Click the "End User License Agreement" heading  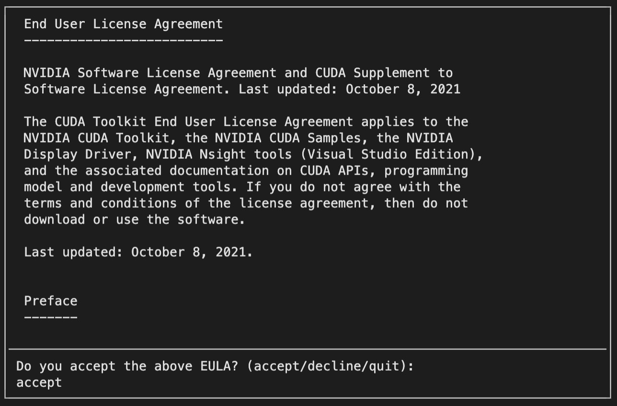point(124,23)
